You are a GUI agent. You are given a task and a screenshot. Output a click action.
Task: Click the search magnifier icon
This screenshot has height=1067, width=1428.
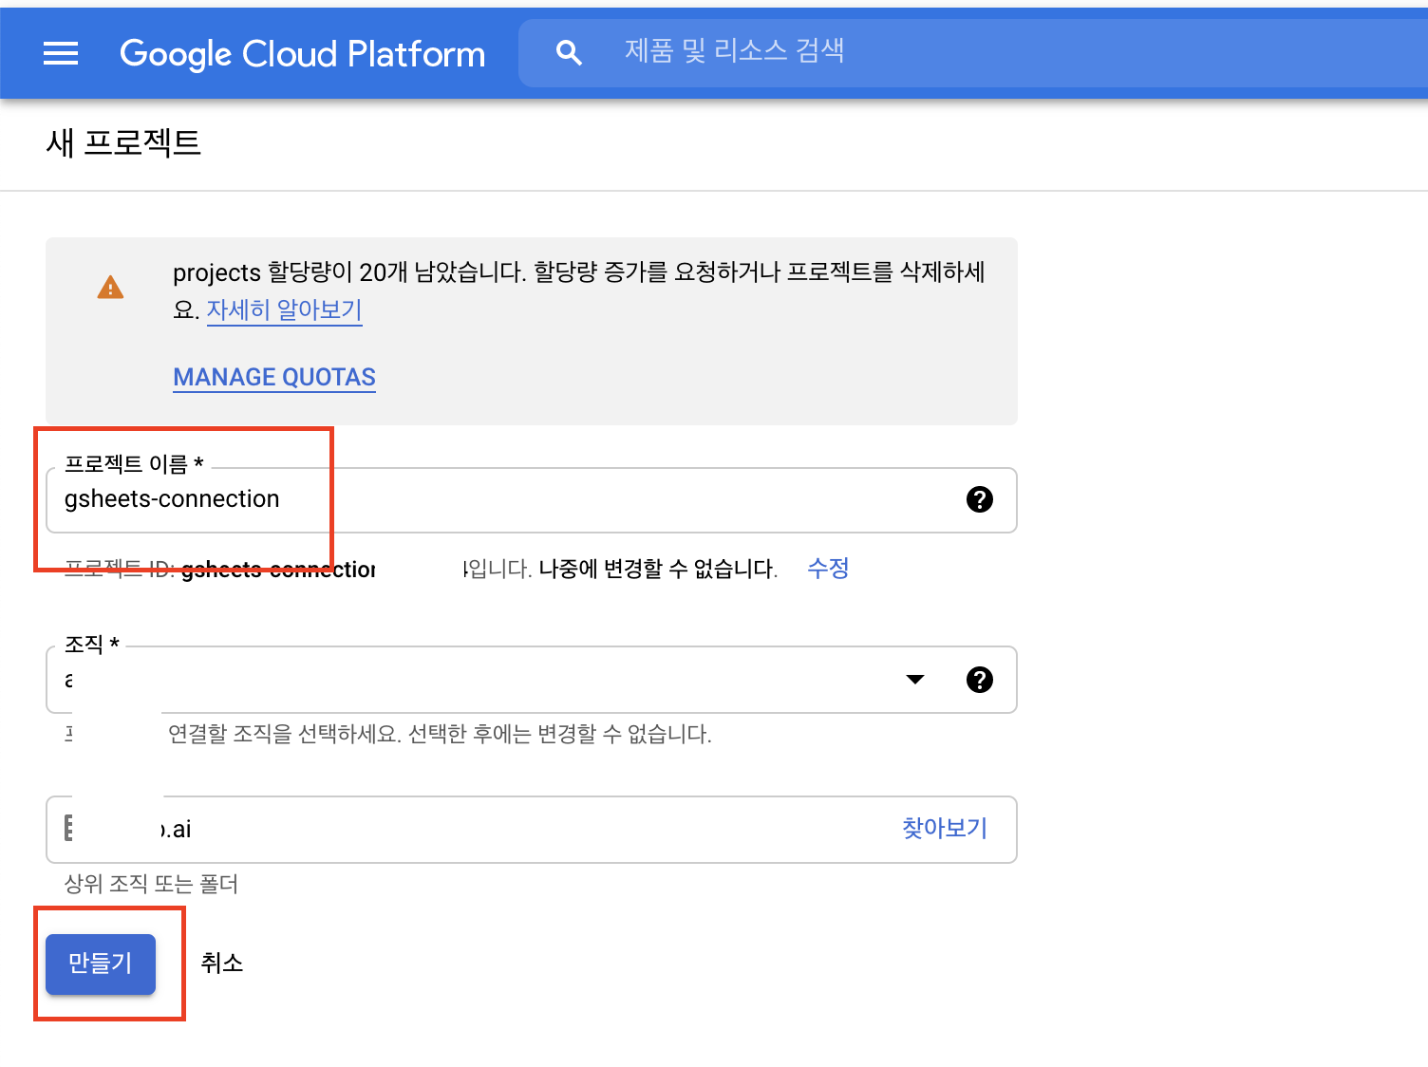click(569, 52)
